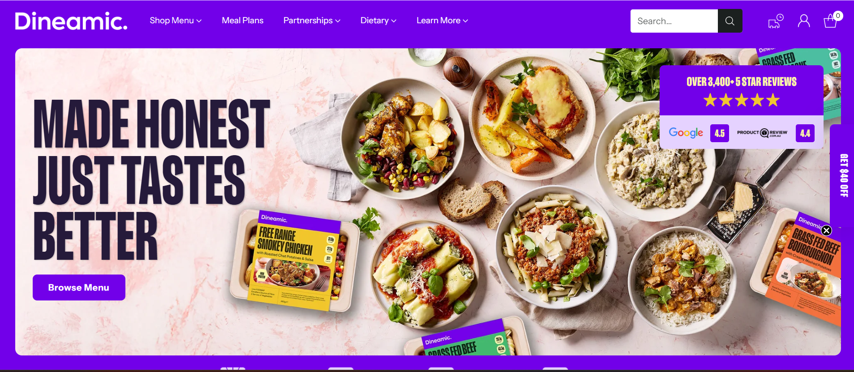Screen dimensions: 854x372
Task: Click the Over 3,400+ 5 Star Reviews banner
Action: click(x=742, y=90)
